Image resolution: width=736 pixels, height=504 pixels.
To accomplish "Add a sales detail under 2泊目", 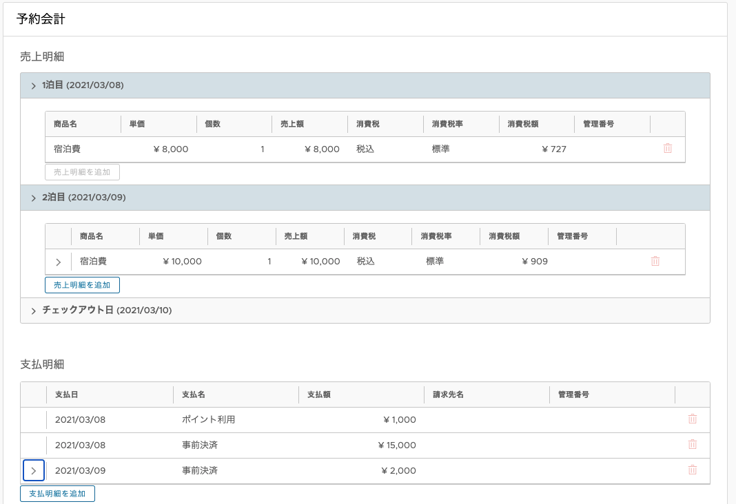I will click(x=82, y=285).
